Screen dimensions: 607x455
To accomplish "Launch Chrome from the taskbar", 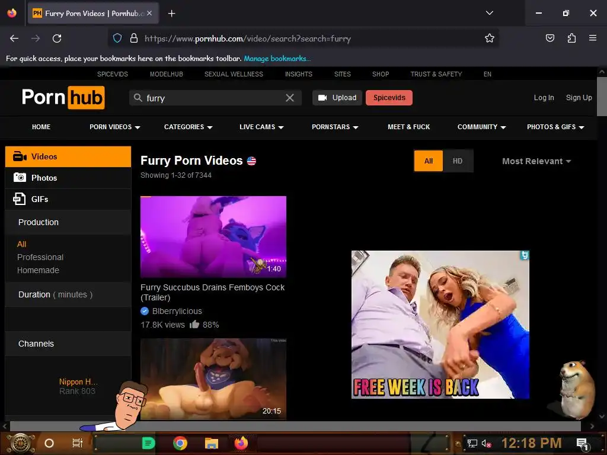I will 180,443.
